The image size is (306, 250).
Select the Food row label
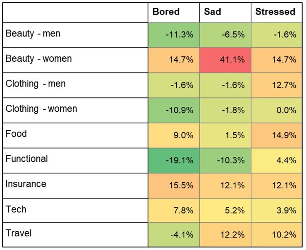click(x=16, y=134)
